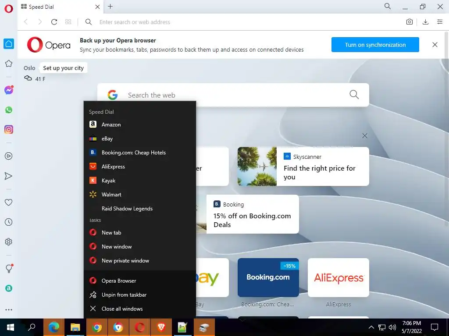Click the lightbulb tips icon in sidebar

pos(9,269)
